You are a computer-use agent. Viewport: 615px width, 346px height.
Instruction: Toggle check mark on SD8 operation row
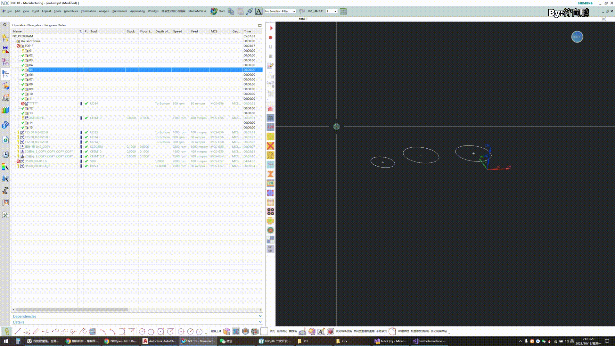[x=86, y=161]
